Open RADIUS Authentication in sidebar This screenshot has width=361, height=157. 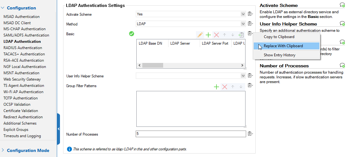(23, 48)
